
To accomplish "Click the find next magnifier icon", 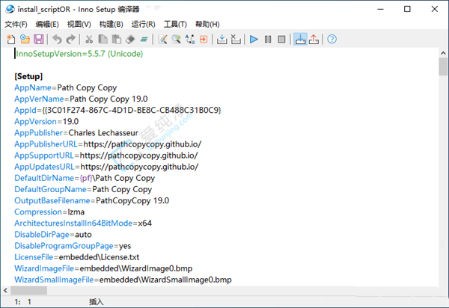I will click(176, 39).
